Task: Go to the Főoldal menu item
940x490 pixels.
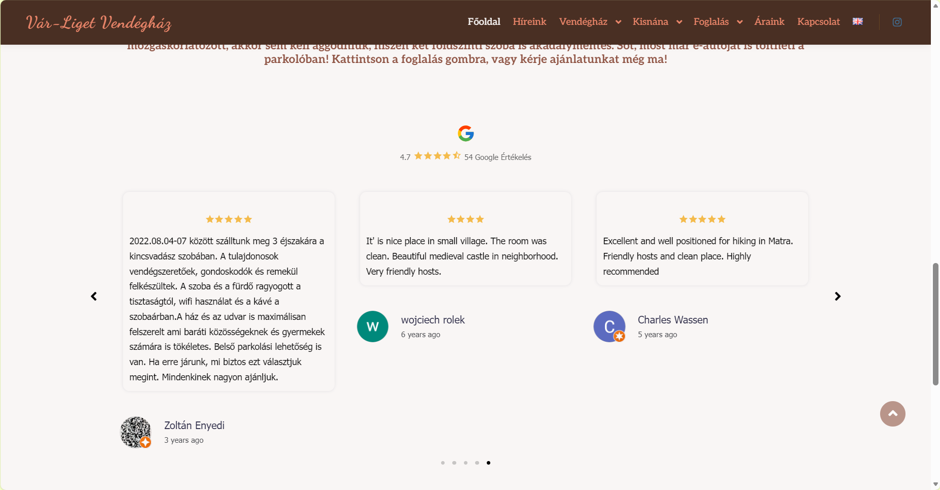Action: (x=484, y=22)
